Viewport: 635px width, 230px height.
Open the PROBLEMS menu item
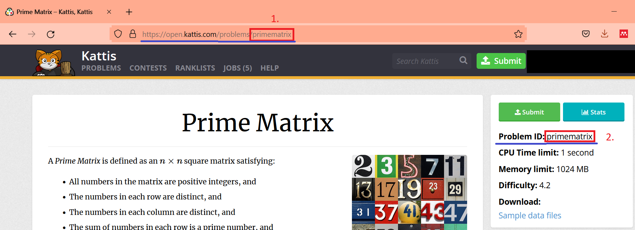click(101, 68)
